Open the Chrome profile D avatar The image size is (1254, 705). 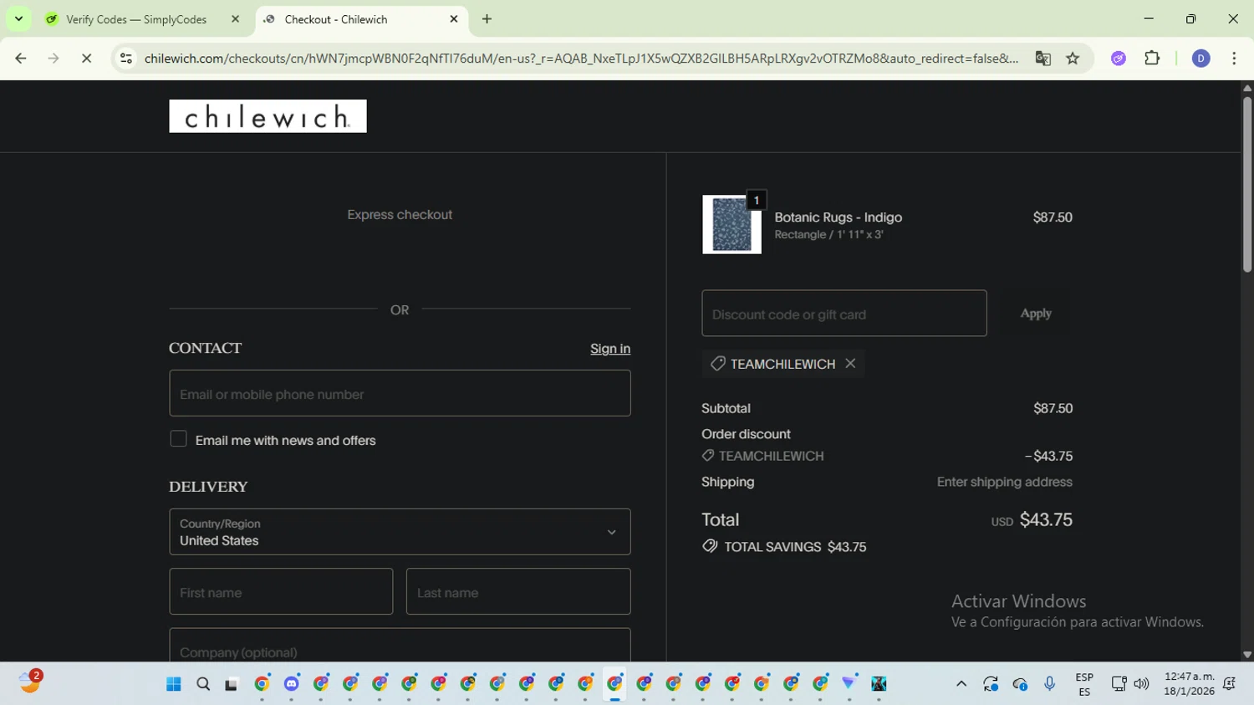pyautogui.click(x=1200, y=59)
